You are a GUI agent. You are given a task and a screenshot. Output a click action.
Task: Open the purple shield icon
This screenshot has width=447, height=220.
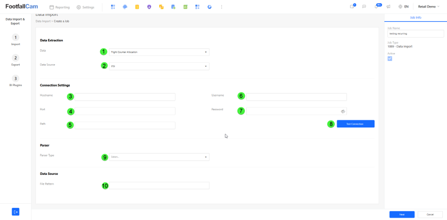pyautogui.click(x=149, y=7)
